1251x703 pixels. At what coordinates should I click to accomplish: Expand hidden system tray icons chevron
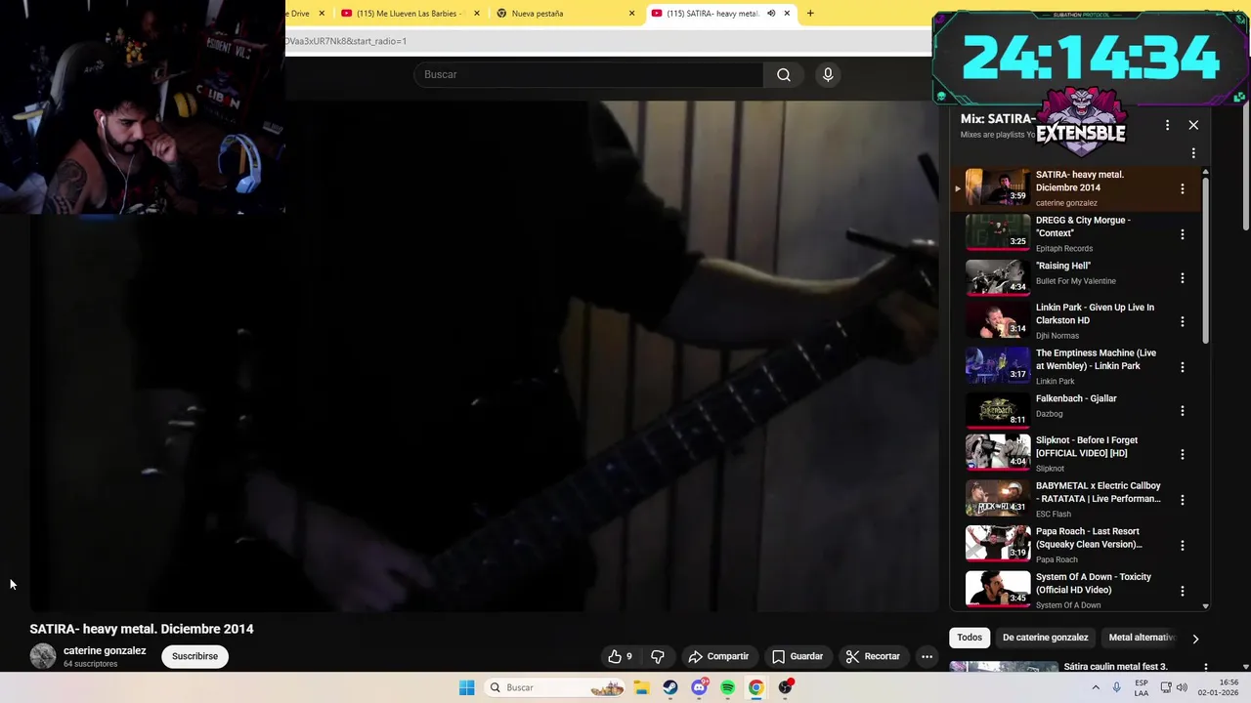pyautogui.click(x=1096, y=687)
